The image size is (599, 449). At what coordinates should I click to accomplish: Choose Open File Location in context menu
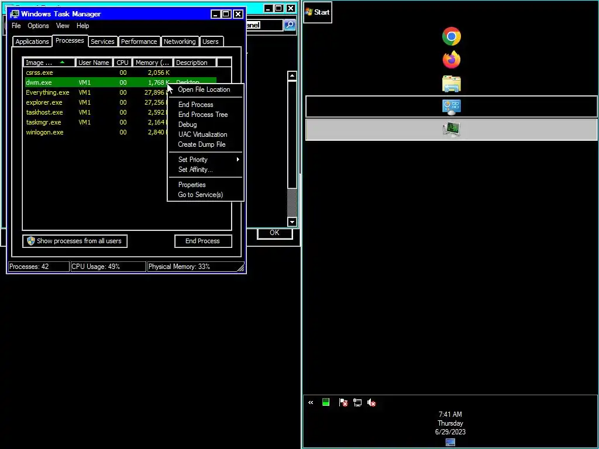(204, 89)
